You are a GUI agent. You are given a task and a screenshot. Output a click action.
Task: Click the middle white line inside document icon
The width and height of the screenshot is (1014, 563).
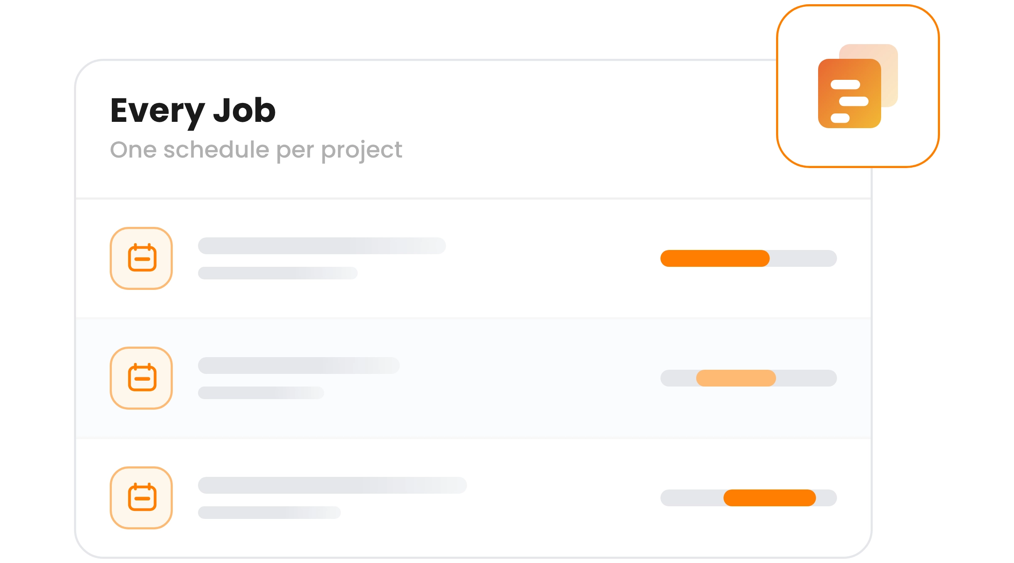click(x=854, y=101)
